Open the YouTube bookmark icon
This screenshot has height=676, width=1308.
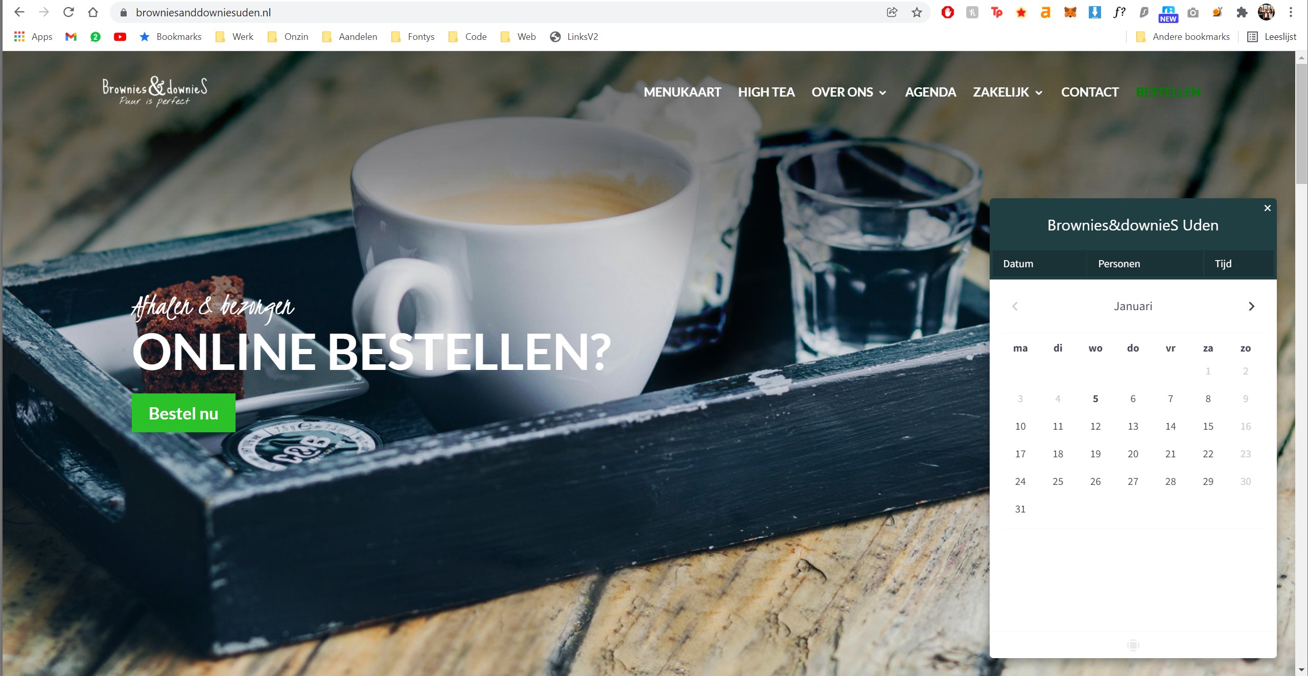click(120, 37)
